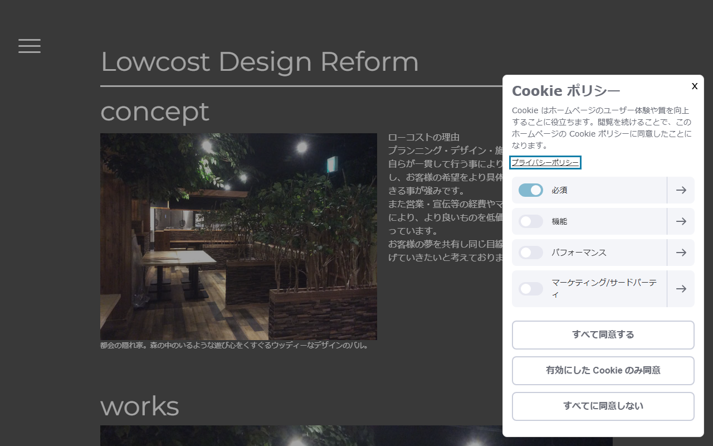Screen dimensions: 713x446
Task: Enable the マーケティング/サードパーティ cookie switch
Action: coord(531,289)
